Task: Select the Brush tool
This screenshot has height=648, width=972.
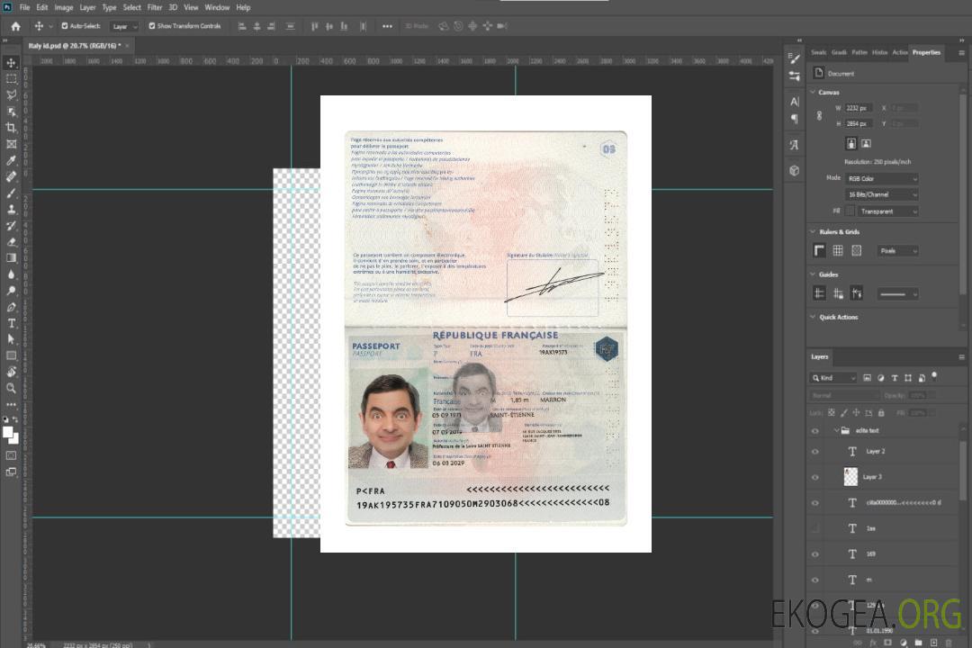Action: 11,193
